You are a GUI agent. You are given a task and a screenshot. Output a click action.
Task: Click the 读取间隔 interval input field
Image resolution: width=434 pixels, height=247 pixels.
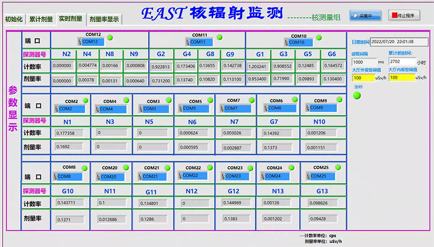coord(363,62)
